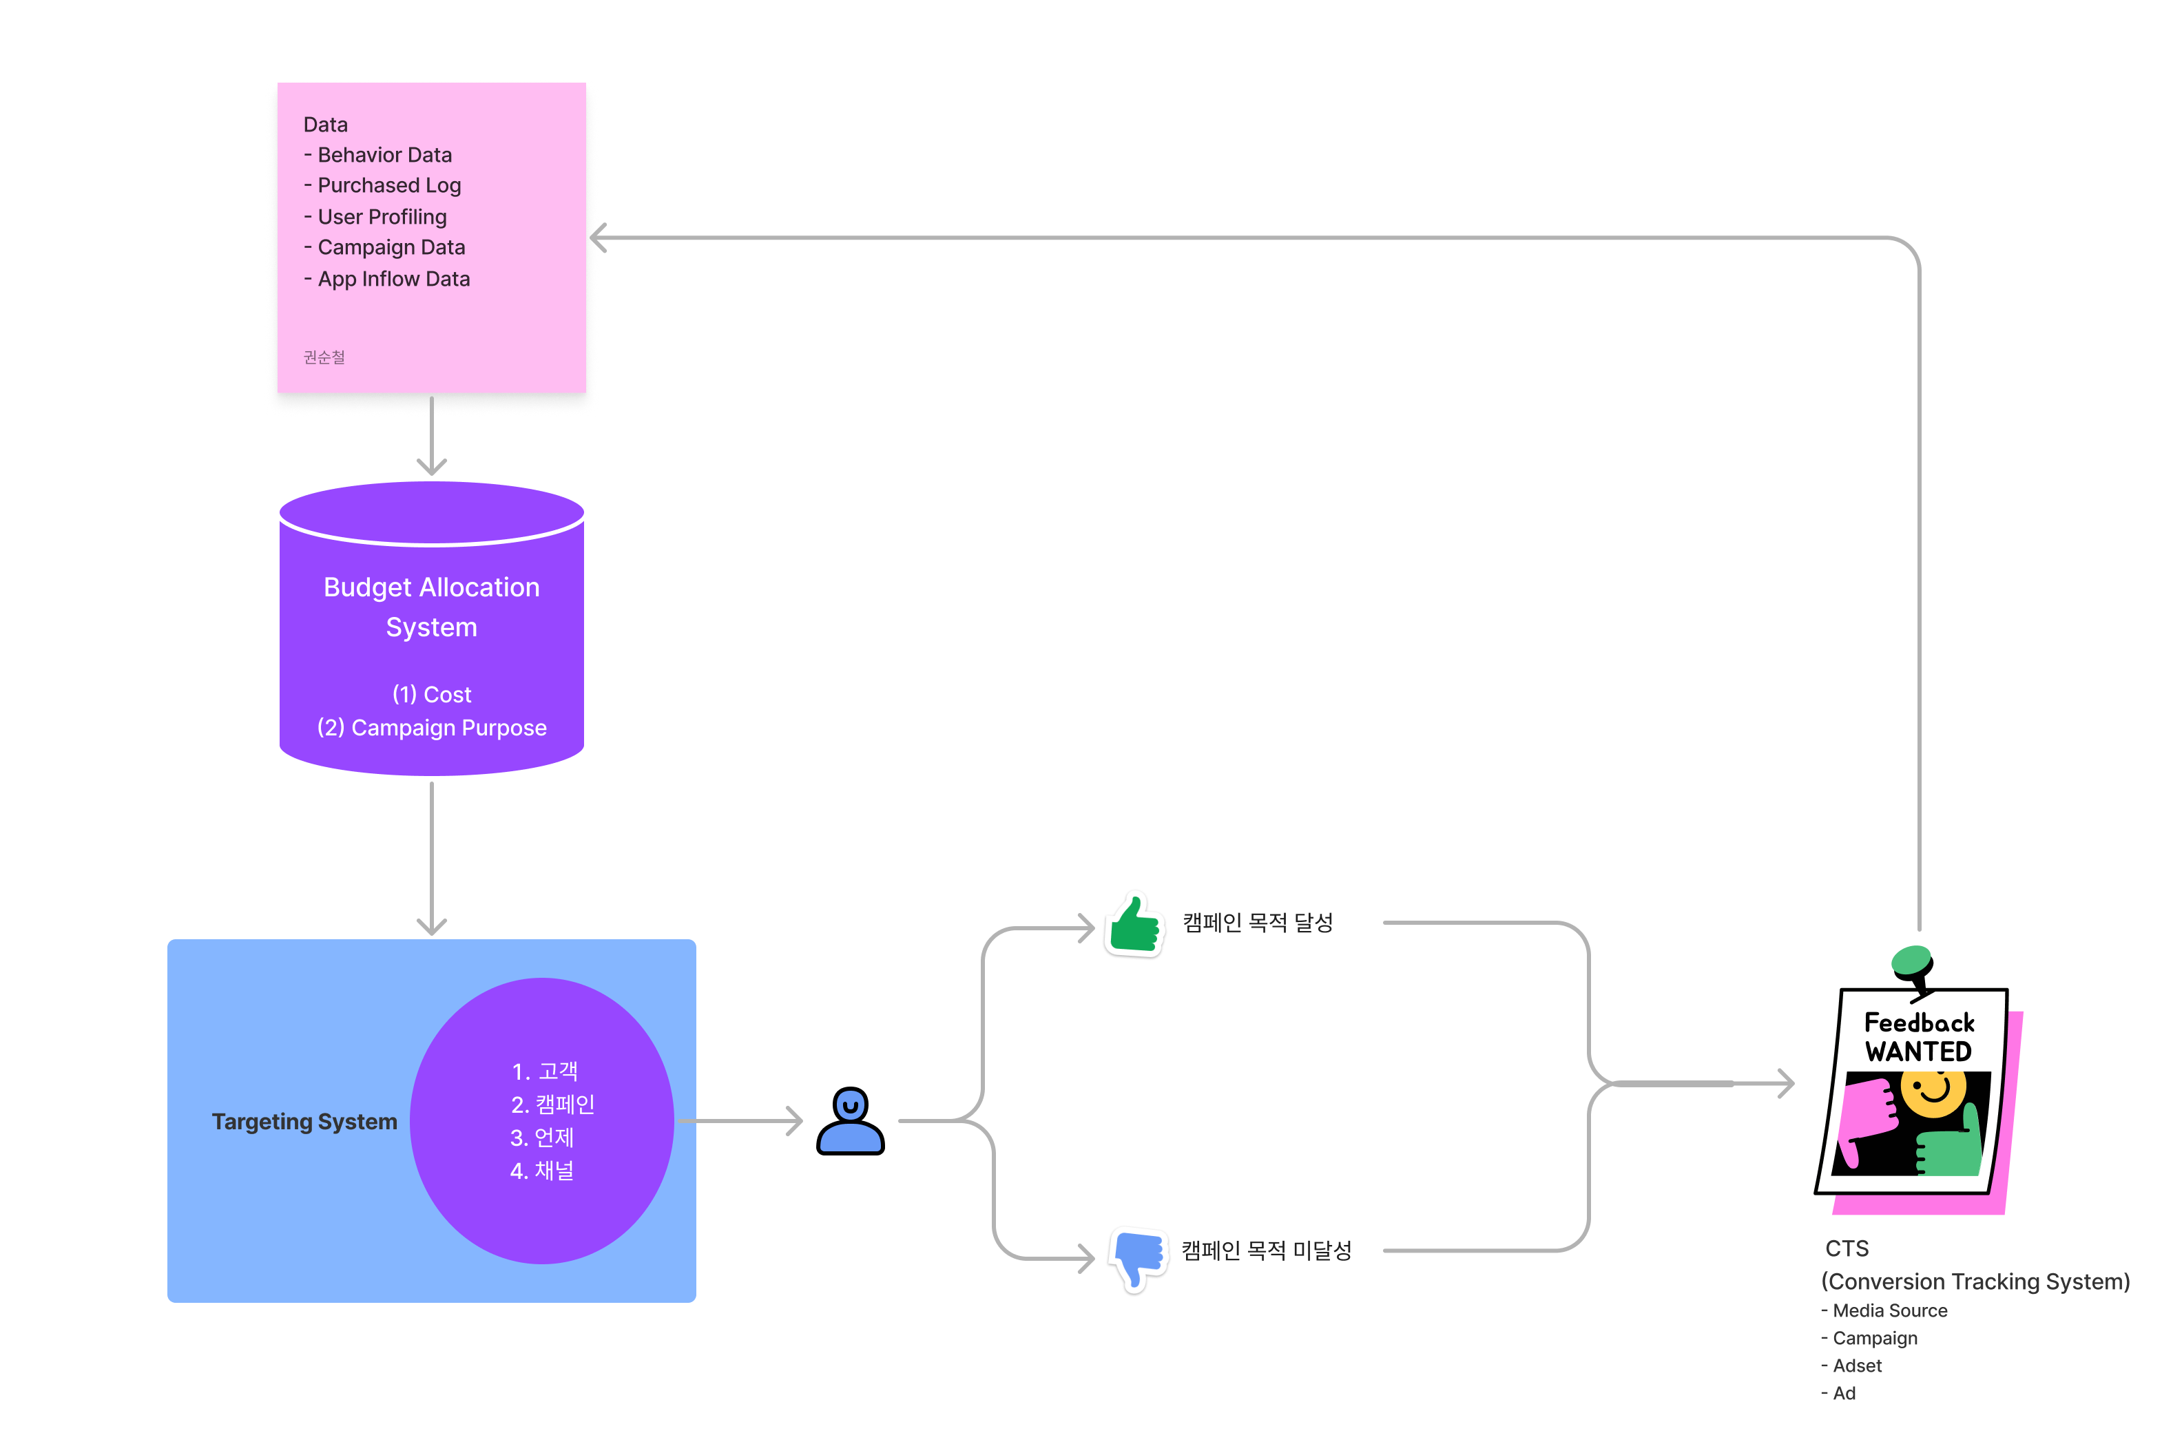
Task: Select the 캠페인 목적 달성 text label
Action: click(1258, 921)
